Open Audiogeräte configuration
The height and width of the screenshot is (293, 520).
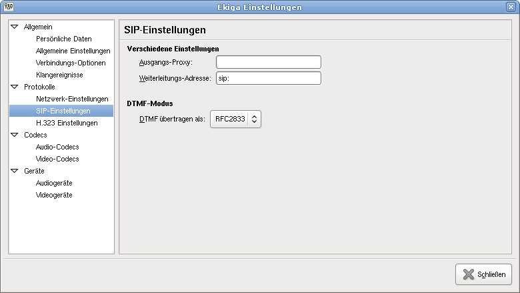click(x=54, y=183)
